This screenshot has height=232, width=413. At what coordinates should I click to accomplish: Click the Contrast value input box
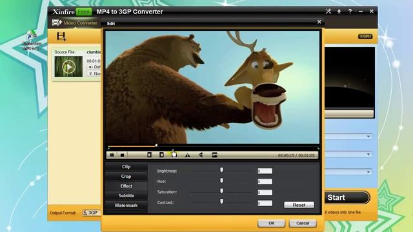click(x=265, y=204)
